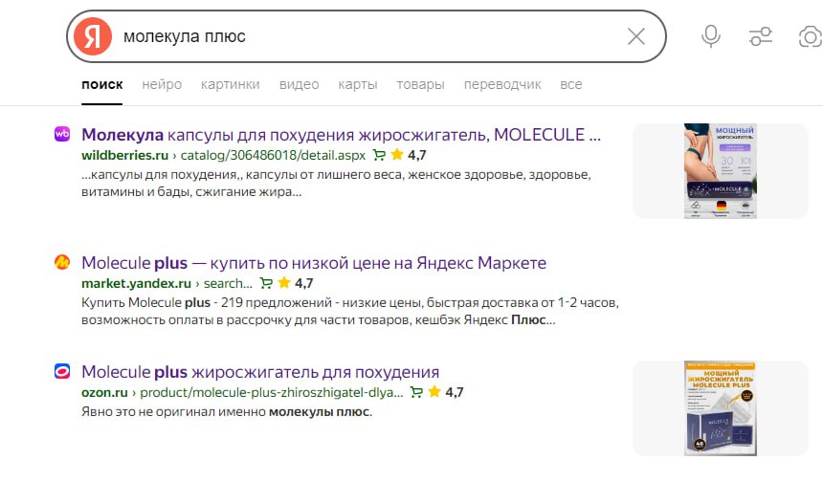
Task: Open the wildberries.ru domain link
Action: (x=125, y=155)
